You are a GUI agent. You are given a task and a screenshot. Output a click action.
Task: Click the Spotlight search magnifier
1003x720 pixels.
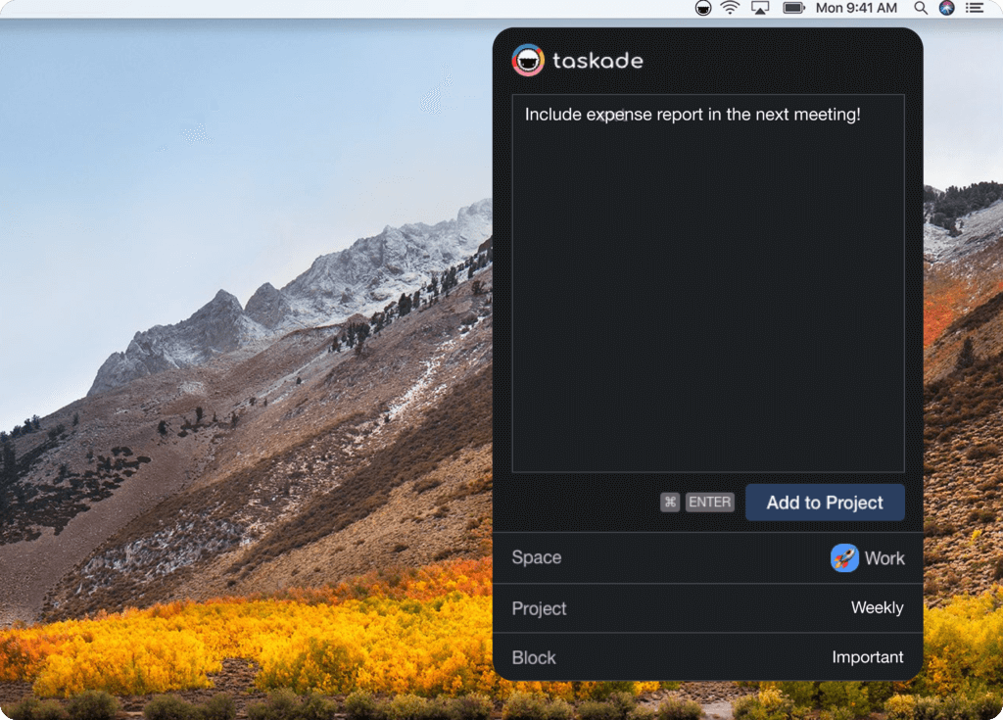point(921,8)
